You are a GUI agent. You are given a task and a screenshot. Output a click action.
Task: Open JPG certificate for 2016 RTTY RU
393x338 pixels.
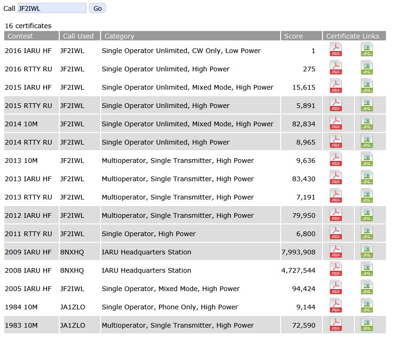coord(367,68)
